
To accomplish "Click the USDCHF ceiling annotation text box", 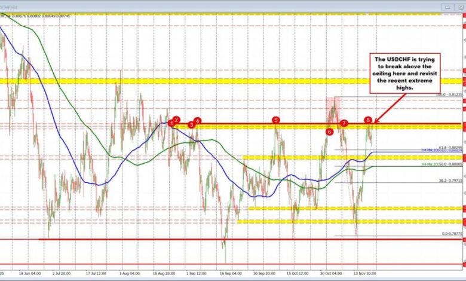I will [x=407, y=72].
